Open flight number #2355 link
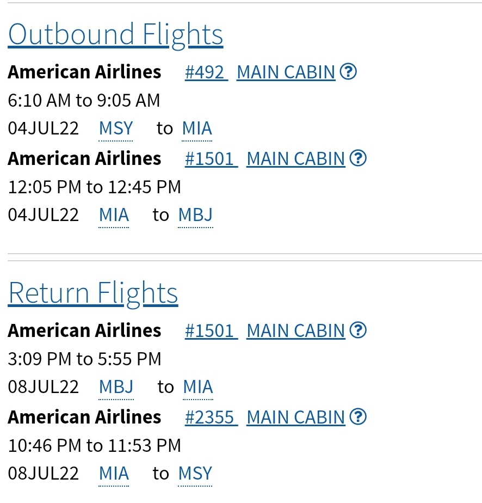Viewport: 482px width, 503px height. (x=211, y=417)
